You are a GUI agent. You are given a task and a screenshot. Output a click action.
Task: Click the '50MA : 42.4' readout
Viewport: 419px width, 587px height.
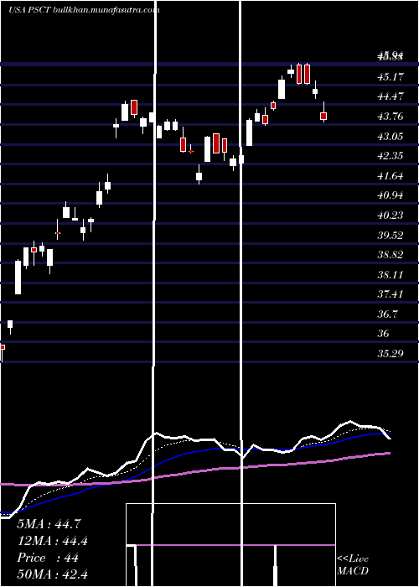[x=53, y=574]
